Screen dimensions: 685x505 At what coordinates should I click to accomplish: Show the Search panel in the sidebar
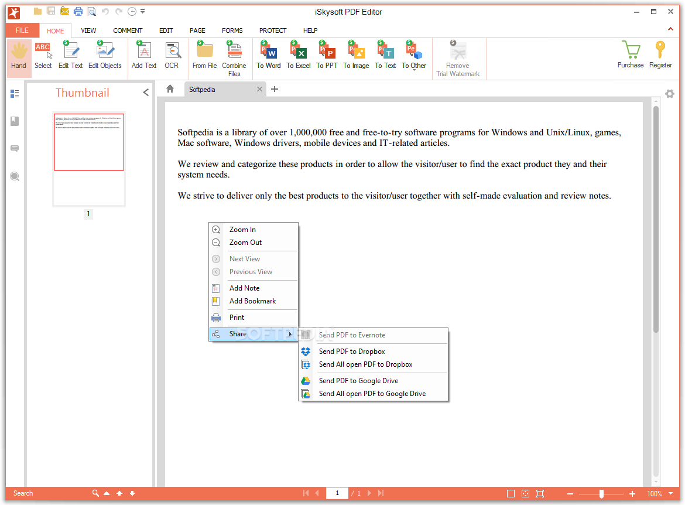pos(15,177)
